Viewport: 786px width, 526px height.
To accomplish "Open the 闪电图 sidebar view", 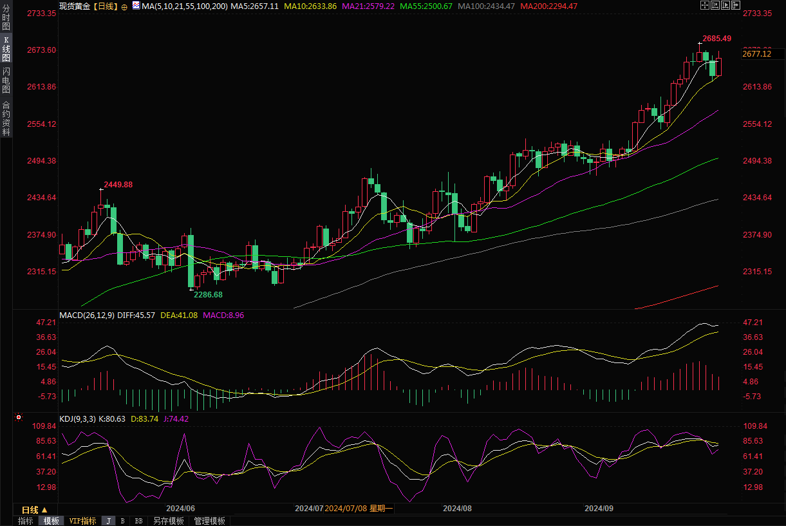I will 6,80.
